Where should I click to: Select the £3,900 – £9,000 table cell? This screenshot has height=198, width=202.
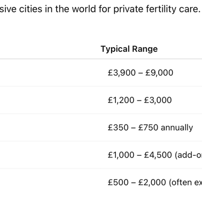coord(141,72)
